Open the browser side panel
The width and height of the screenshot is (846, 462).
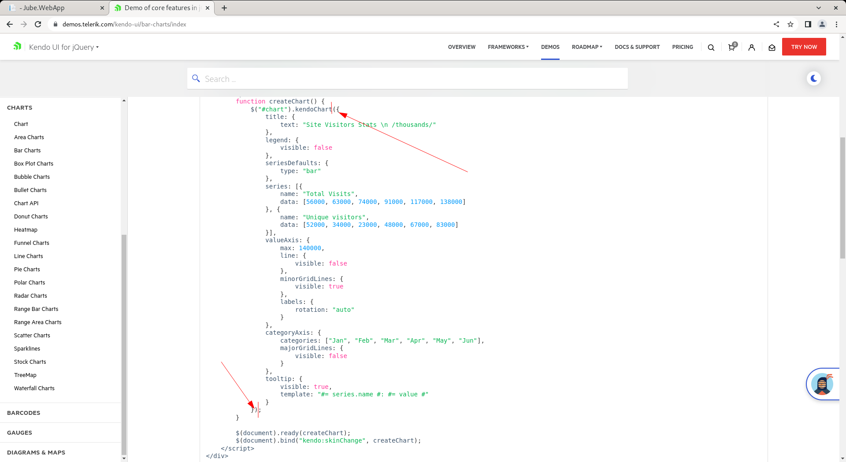tap(808, 24)
